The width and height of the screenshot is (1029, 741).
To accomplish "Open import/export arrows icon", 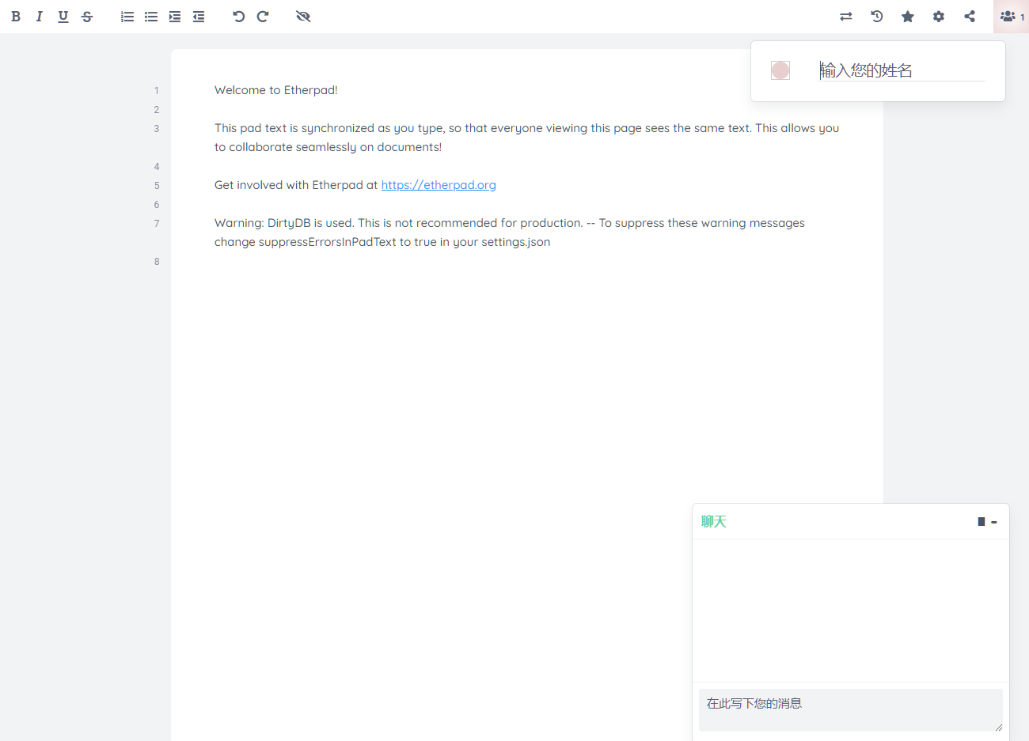I will (846, 17).
